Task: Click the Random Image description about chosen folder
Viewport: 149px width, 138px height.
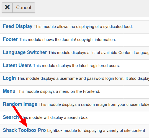Action: (x=94, y=104)
